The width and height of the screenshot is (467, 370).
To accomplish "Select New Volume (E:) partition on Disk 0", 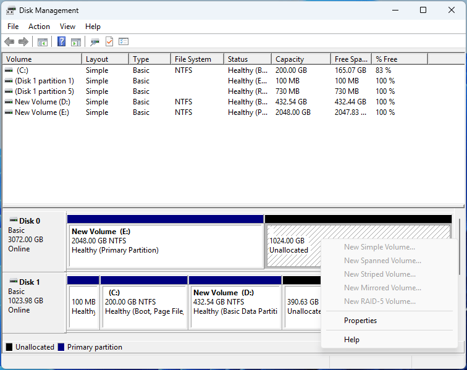I will pos(166,242).
